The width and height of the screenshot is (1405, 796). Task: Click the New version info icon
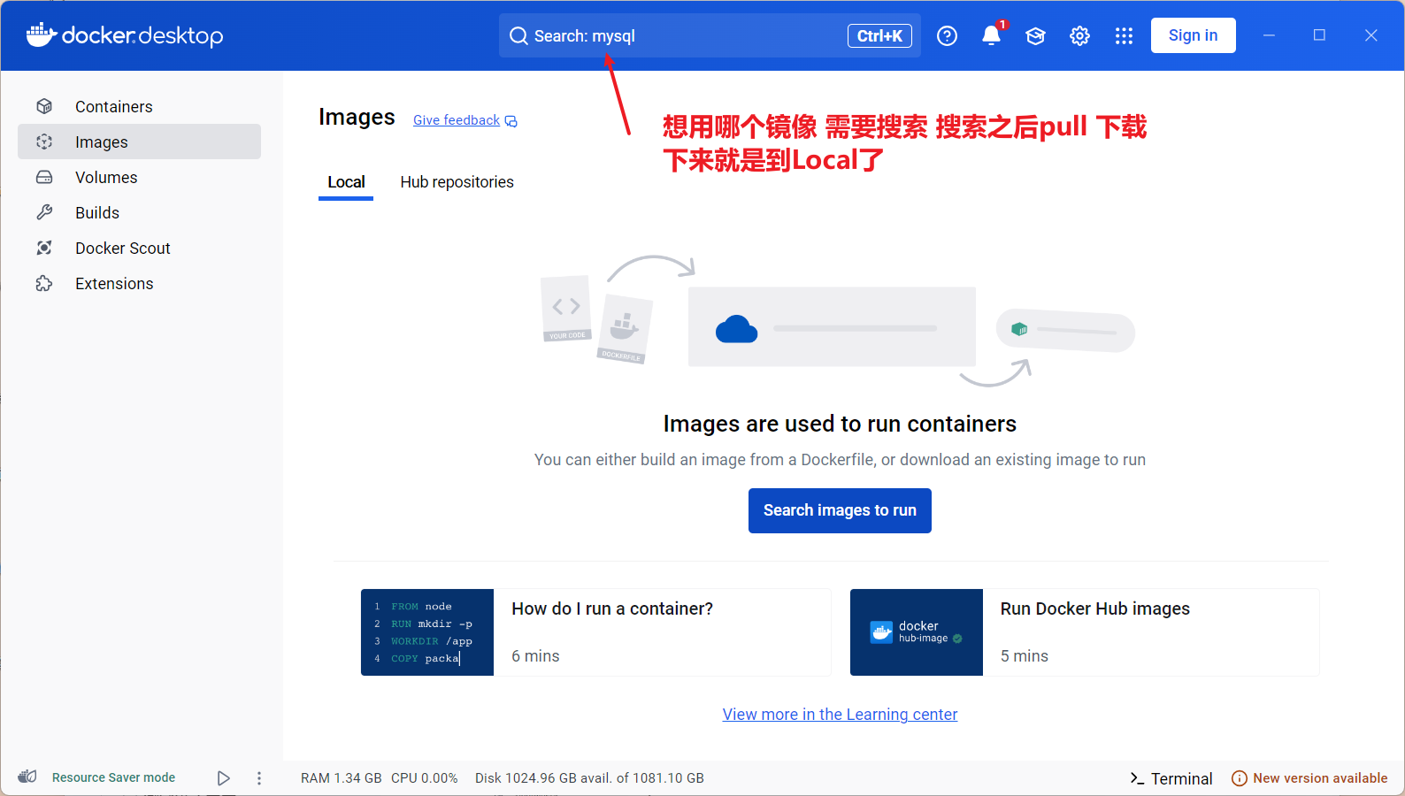coord(1240,778)
